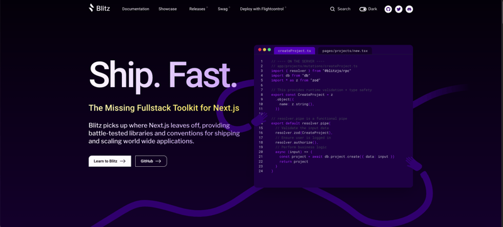Click the Blitz logo in the navbar
The height and width of the screenshot is (227, 503).
(x=99, y=8)
